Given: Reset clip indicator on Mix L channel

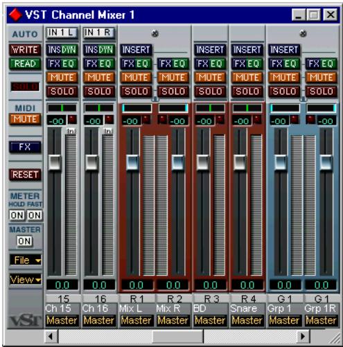Looking at the screenshot, I should pos(146,120).
